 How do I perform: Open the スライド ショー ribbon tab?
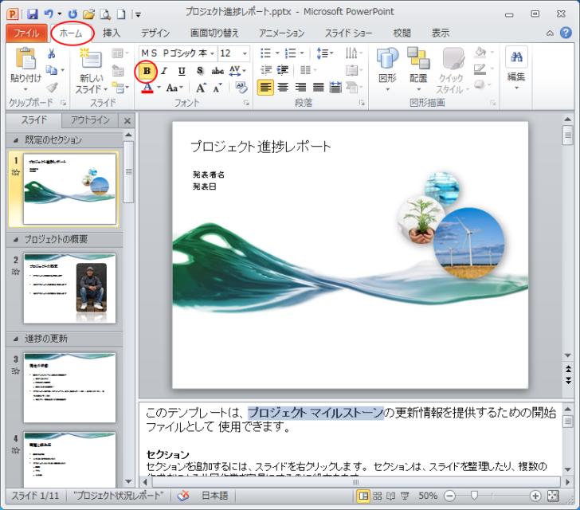[348, 33]
